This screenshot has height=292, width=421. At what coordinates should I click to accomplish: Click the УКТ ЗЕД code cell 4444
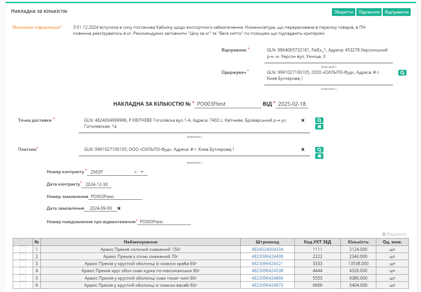click(317, 270)
